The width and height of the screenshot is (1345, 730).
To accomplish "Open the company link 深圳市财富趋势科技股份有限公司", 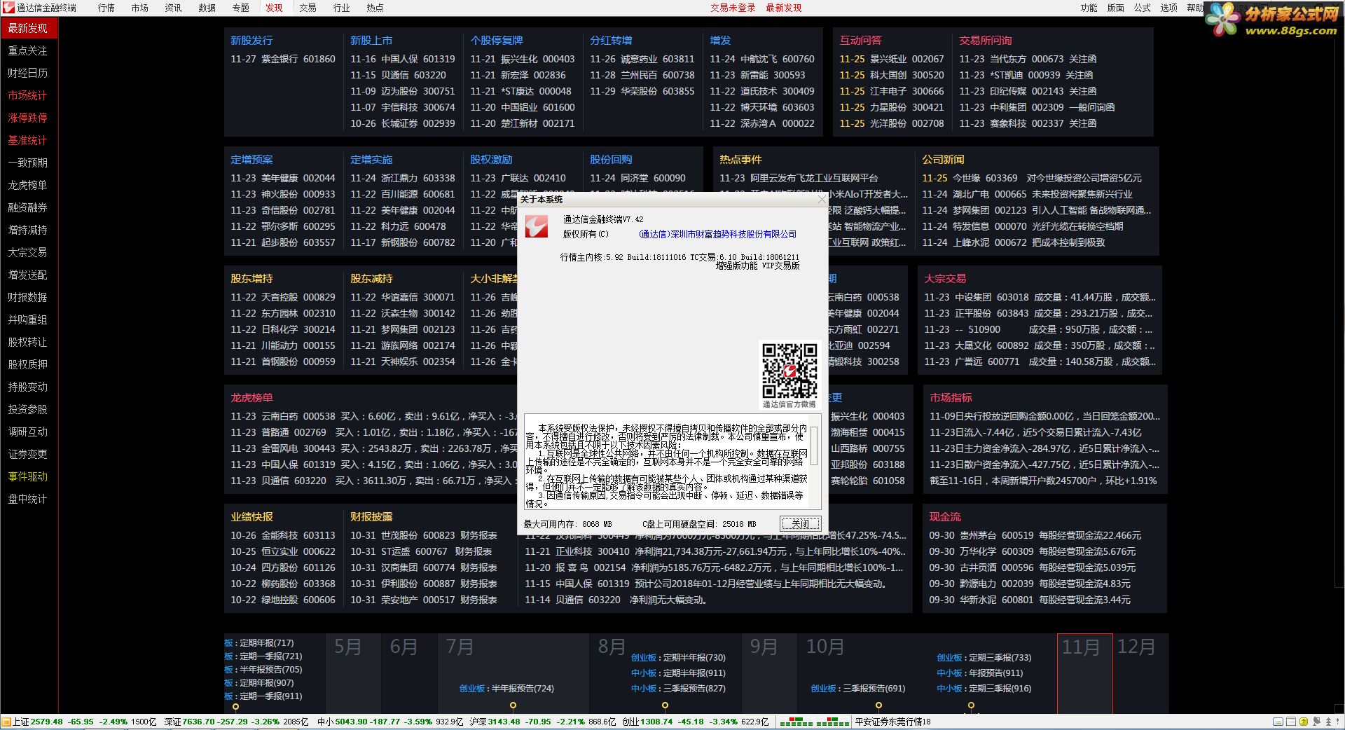I will tap(718, 234).
